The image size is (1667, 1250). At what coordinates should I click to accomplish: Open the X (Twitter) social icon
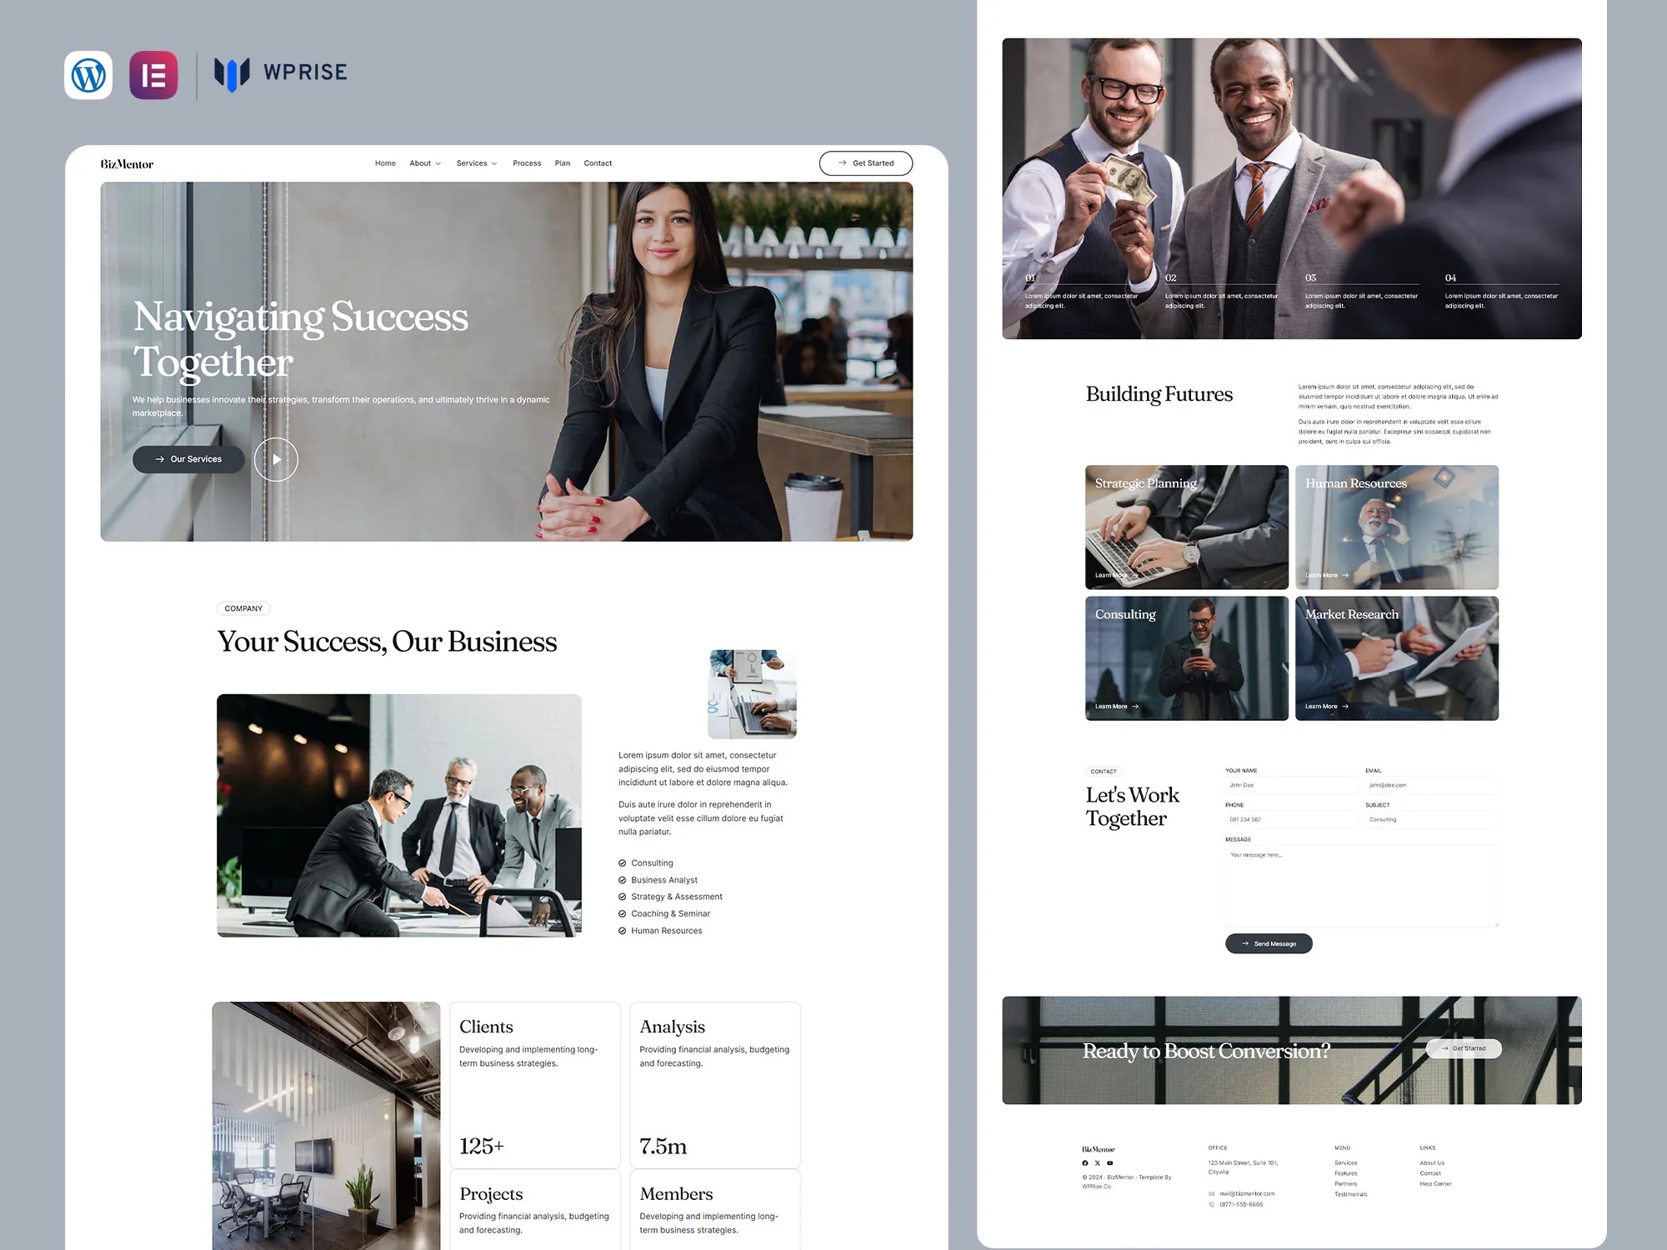click(1097, 1163)
